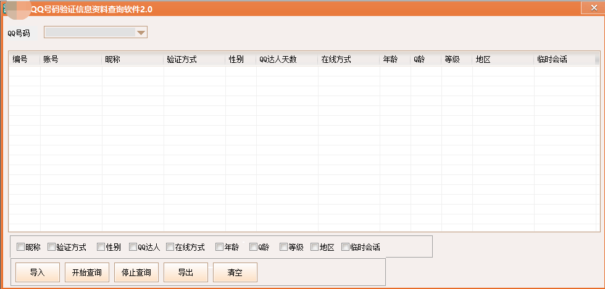Viewport: 605px width, 289px height.
Task: Click the 账号 column header
Action: pos(71,60)
